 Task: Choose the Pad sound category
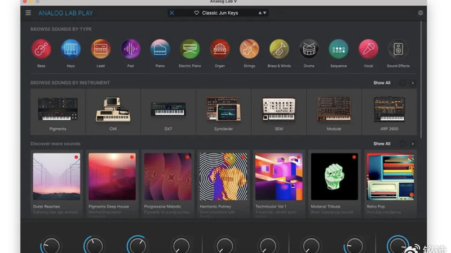click(x=130, y=49)
